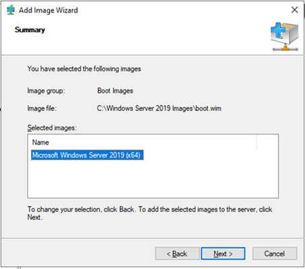This screenshot has width=305, height=269.
Task: Click the Selected images label
Action: [52, 128]
